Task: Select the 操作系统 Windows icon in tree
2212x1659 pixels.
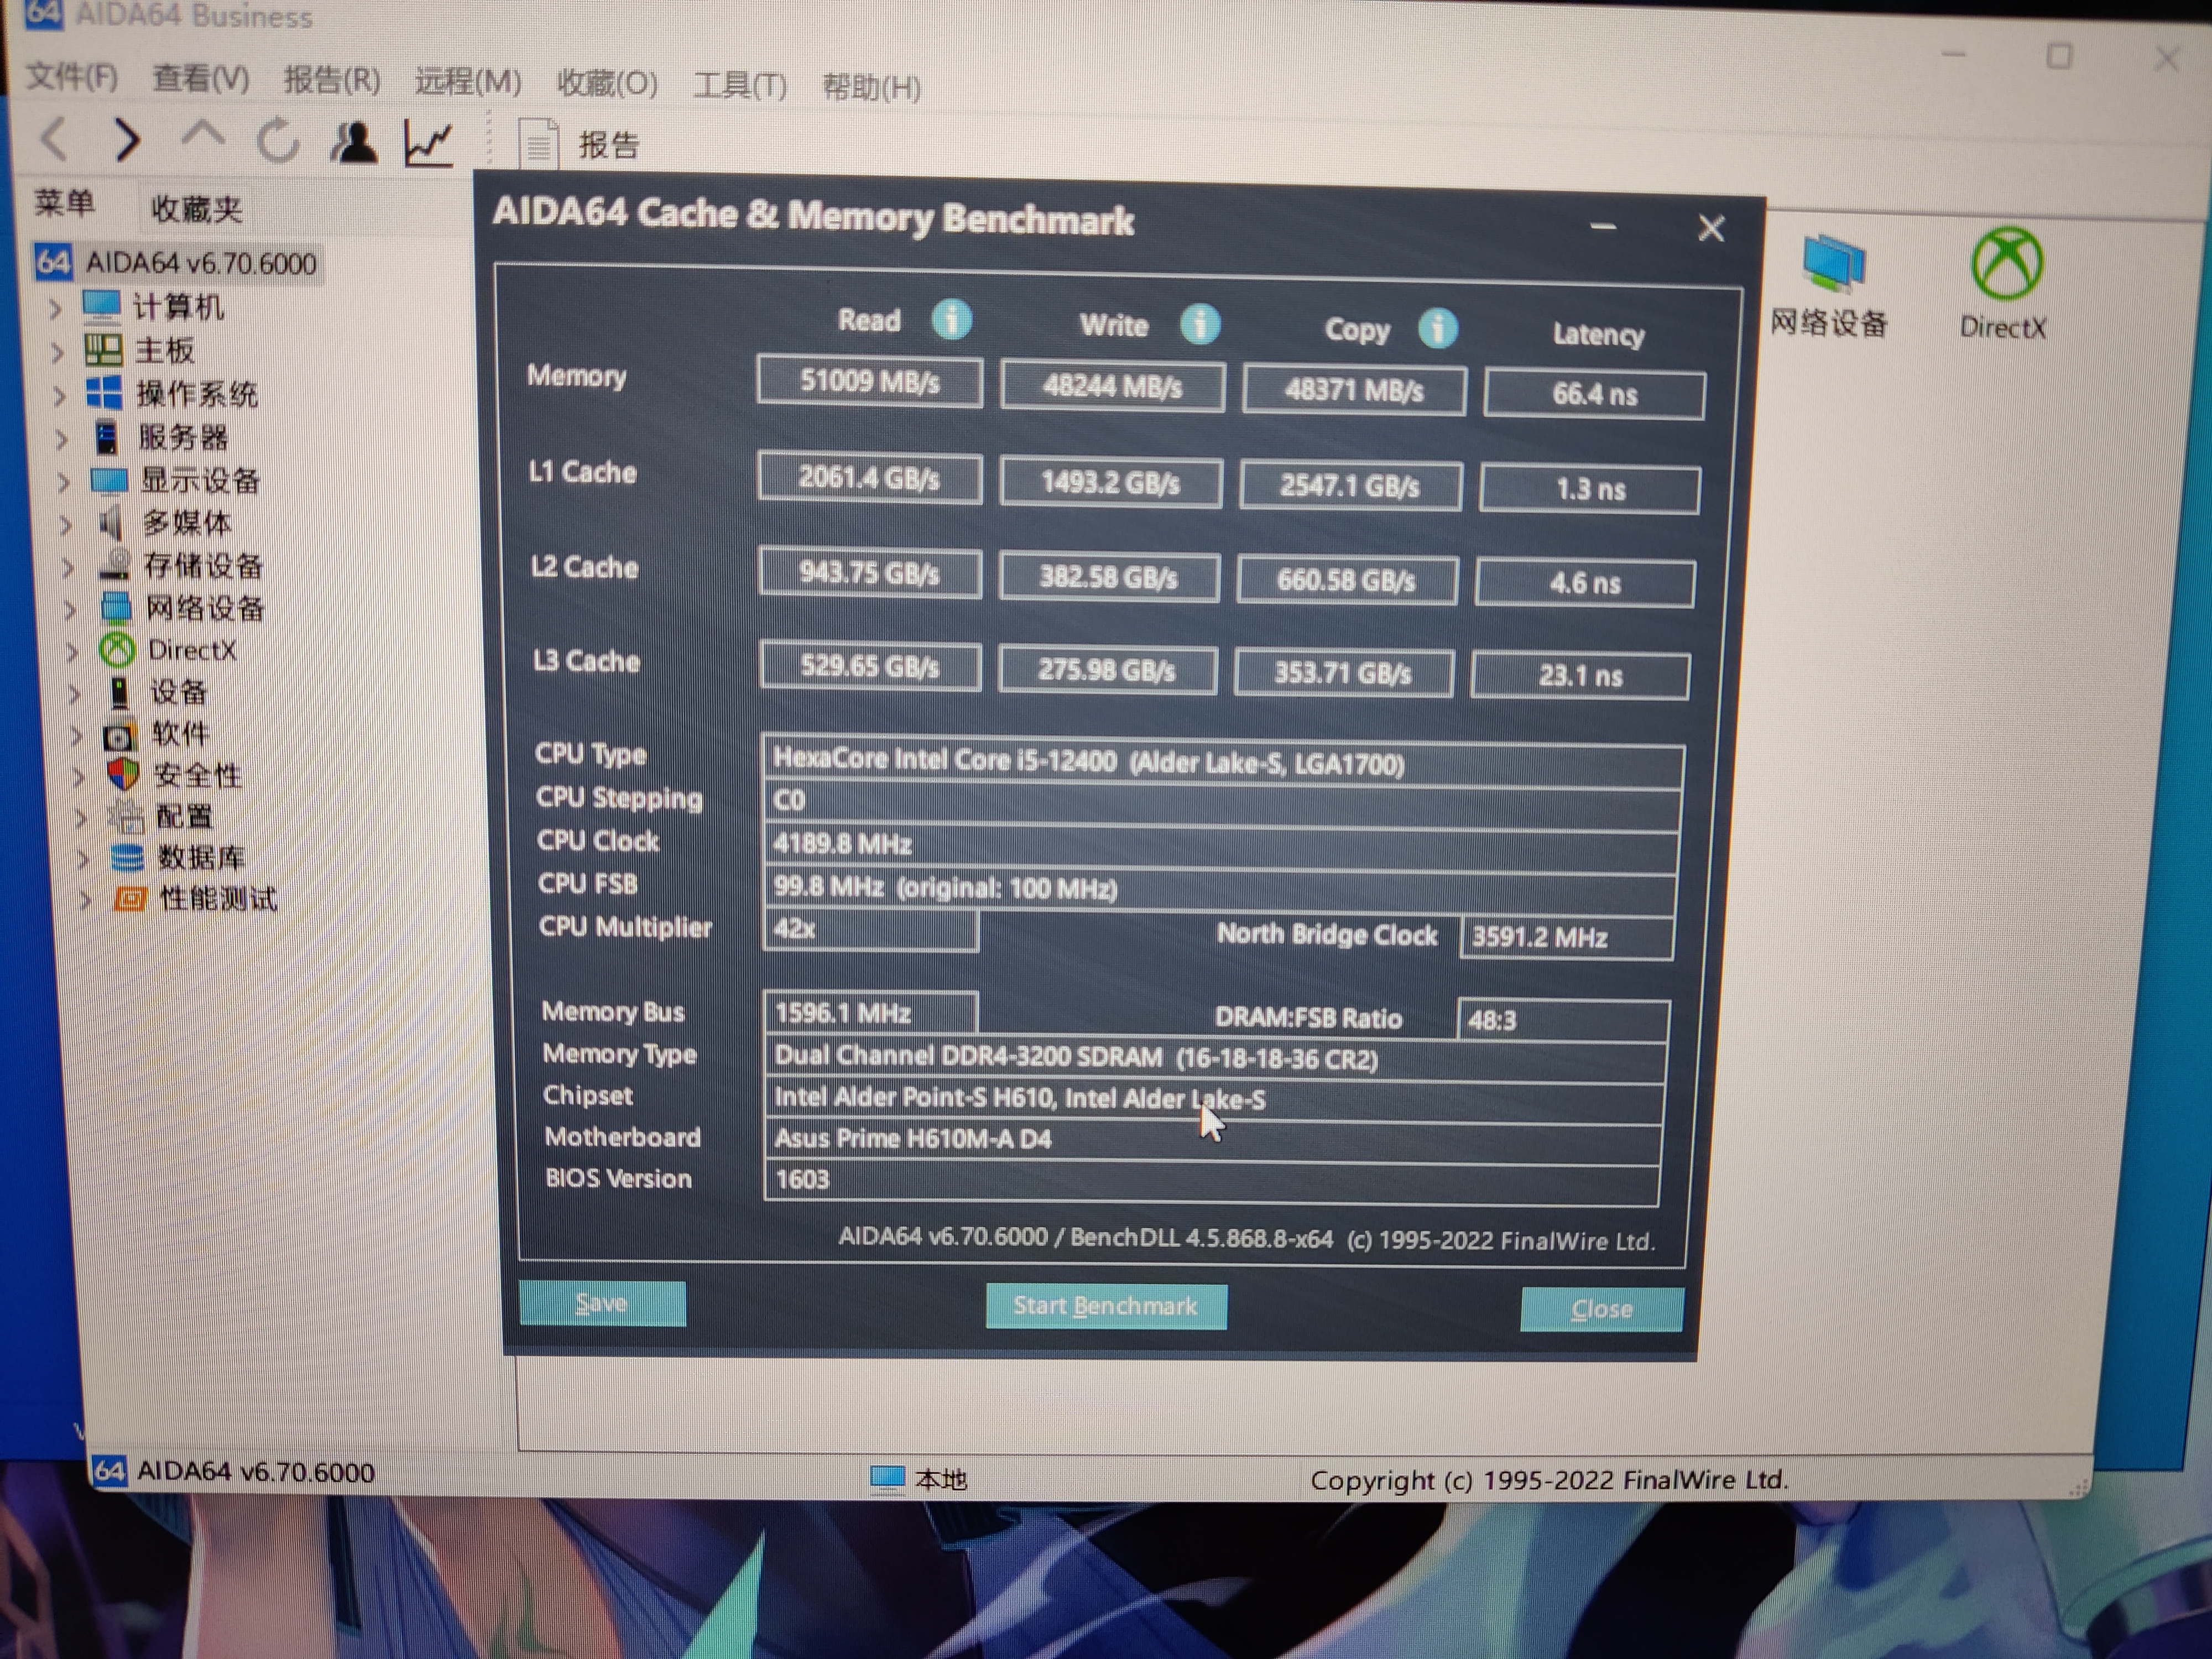Action: pos(104,392)
